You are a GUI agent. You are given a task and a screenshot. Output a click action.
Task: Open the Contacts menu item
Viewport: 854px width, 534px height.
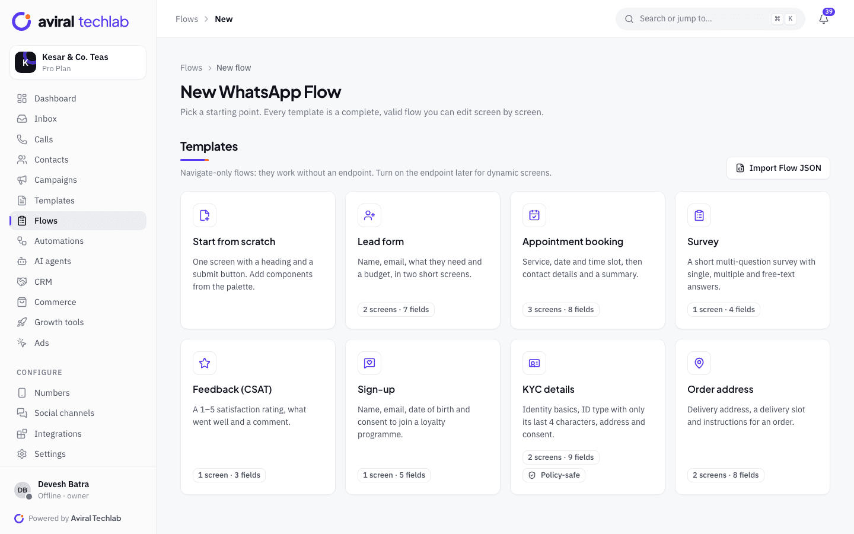pyautogui.click(x=78, y=160)
